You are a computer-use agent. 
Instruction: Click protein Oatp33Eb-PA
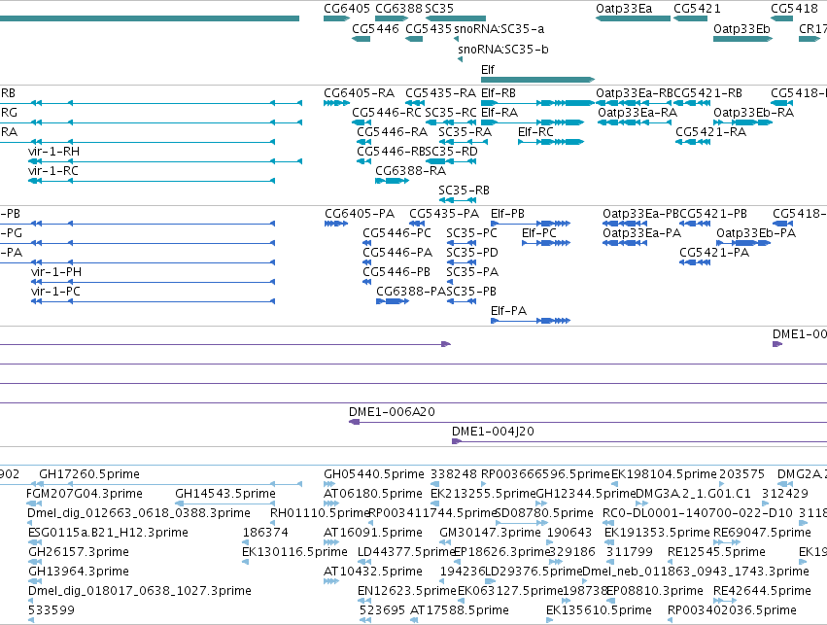756,233
